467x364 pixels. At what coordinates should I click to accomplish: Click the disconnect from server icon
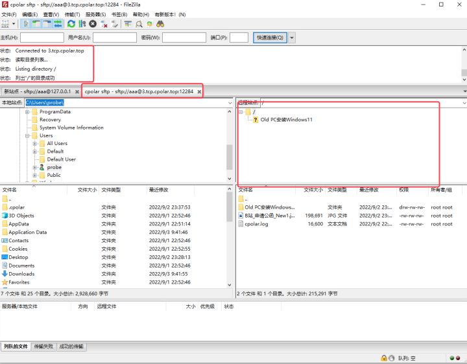104,24
